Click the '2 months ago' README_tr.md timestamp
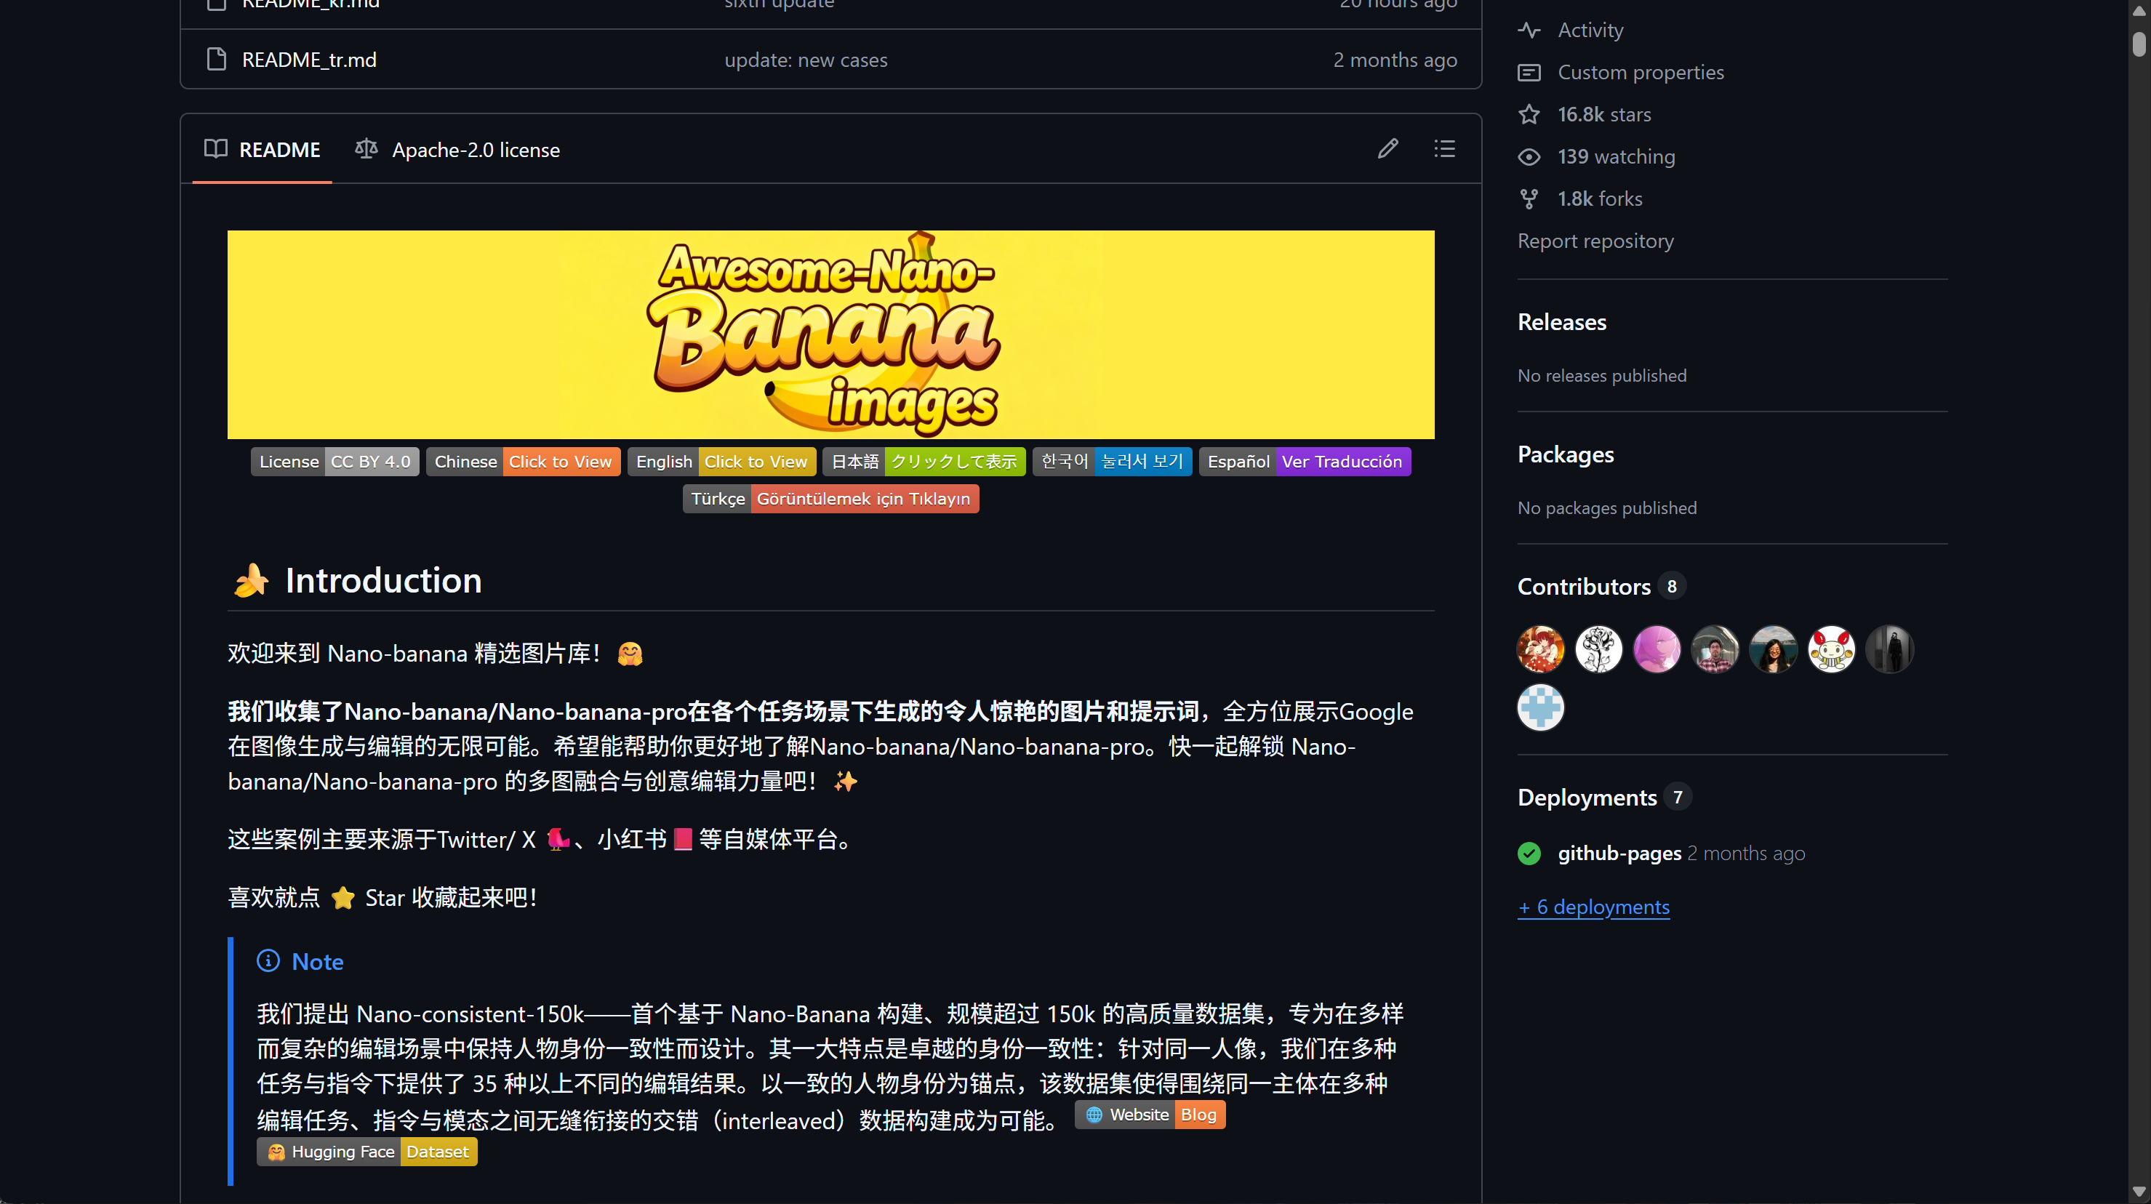Screen dimensions: 2151x1204 [1395, 60]
